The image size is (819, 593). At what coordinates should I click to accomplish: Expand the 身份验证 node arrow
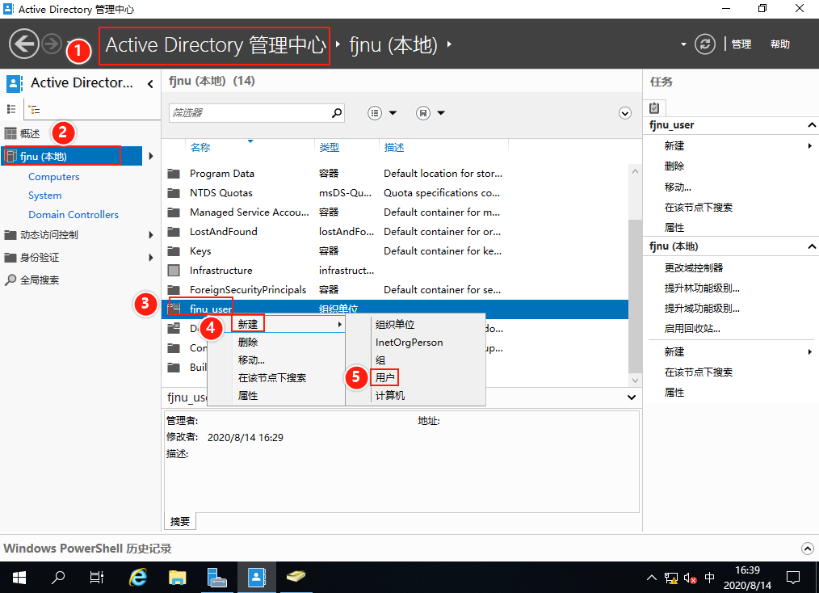(x=151, y=258)
